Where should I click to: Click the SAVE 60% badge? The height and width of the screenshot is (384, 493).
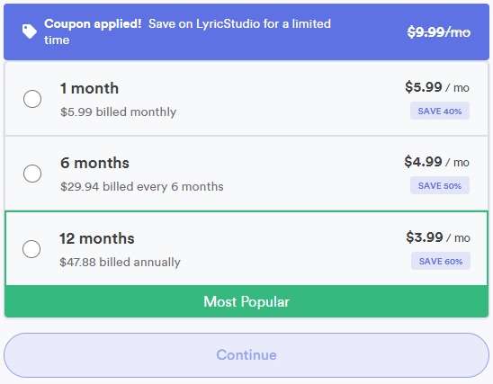[441, 261]
